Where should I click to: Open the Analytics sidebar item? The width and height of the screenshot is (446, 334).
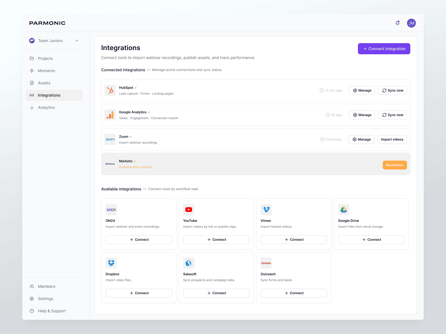tap(54, 107)
